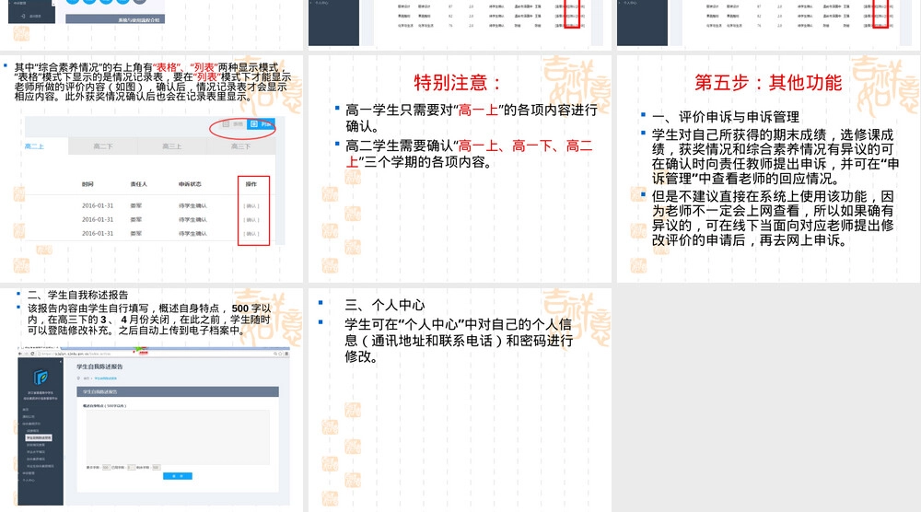
Task: Click the 操作 column header
Action: pos(251,184)
